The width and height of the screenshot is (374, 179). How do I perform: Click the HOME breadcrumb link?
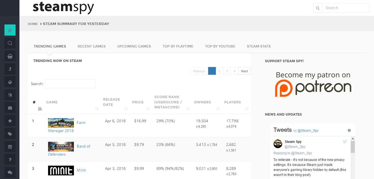click(33, 24)
